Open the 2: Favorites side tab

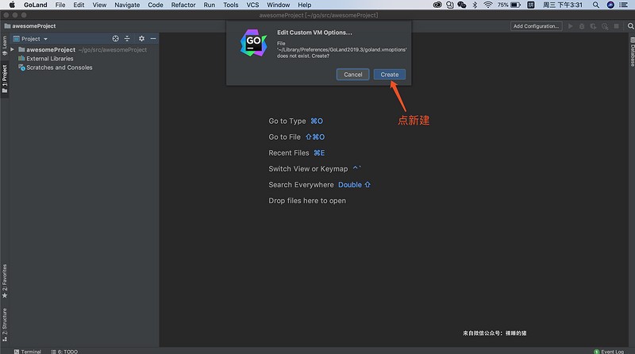click(5, 281)
